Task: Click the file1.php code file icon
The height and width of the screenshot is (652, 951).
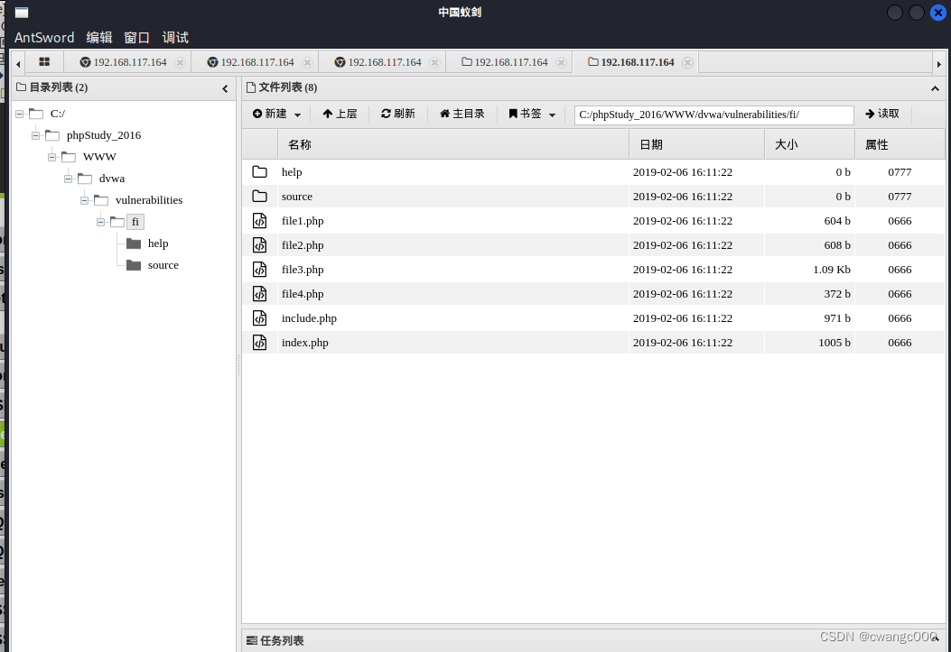Action: 259,220
